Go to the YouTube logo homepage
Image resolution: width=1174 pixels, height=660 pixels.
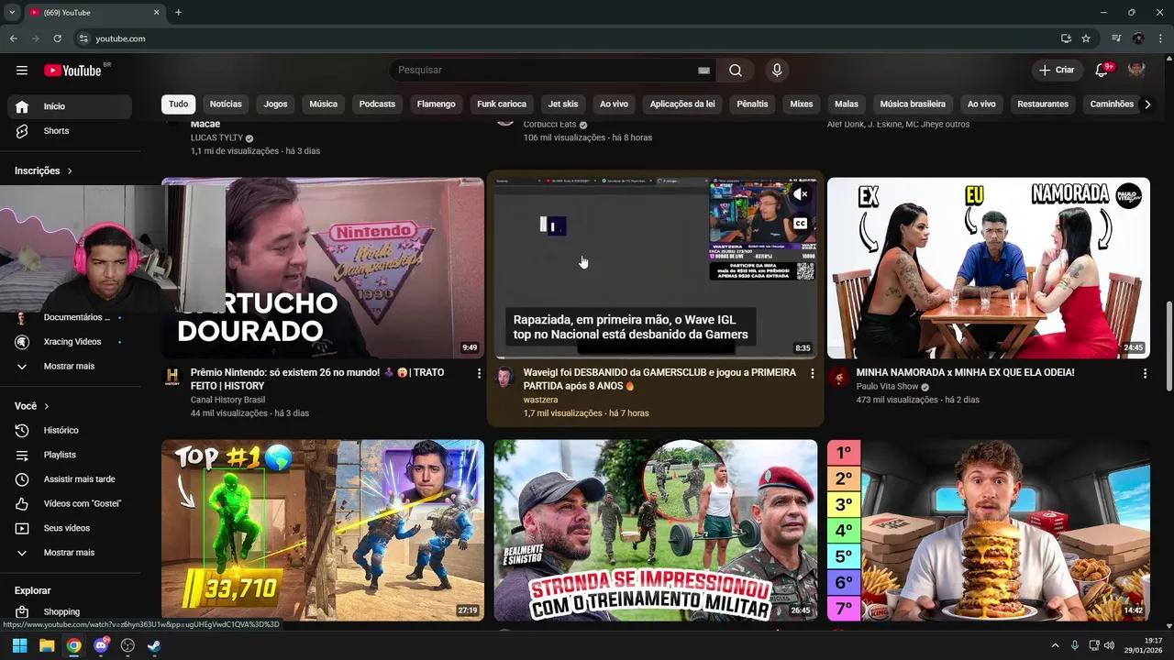point(72,71)
